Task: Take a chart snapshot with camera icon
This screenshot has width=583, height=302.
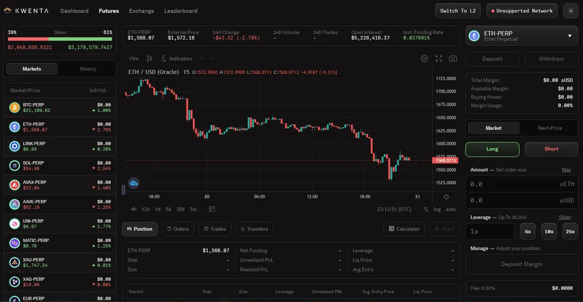Action: pos(453,59)
